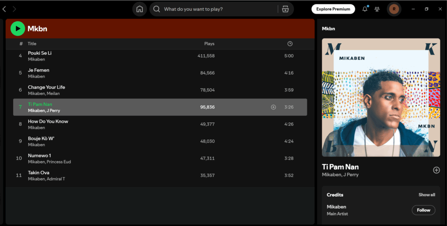447x226 pixels.
Task: Click the Plays column header
Action: tap(209, 44)
